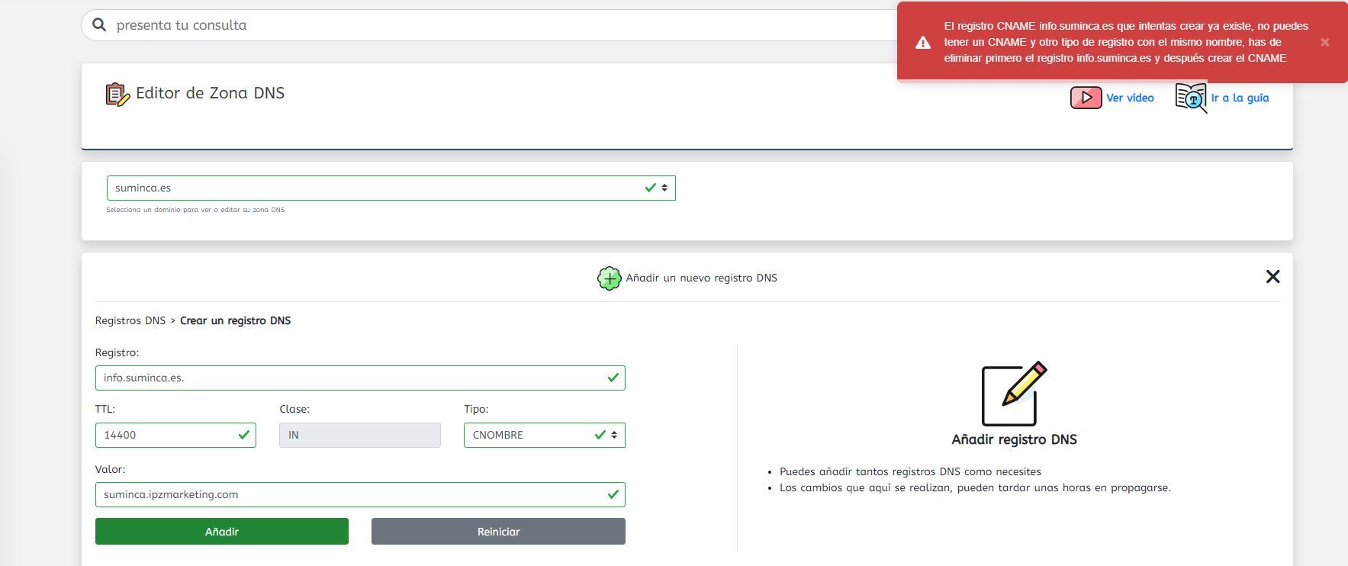The height and width of the screenshot is (566, 1348).
Task: Click the Registro field with info.suminca.es.
Action: tap(360, 378)
